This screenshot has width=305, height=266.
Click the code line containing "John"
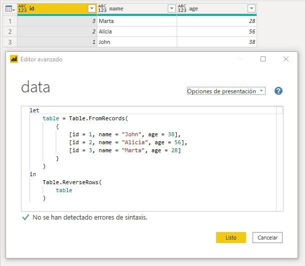(125, 134)
